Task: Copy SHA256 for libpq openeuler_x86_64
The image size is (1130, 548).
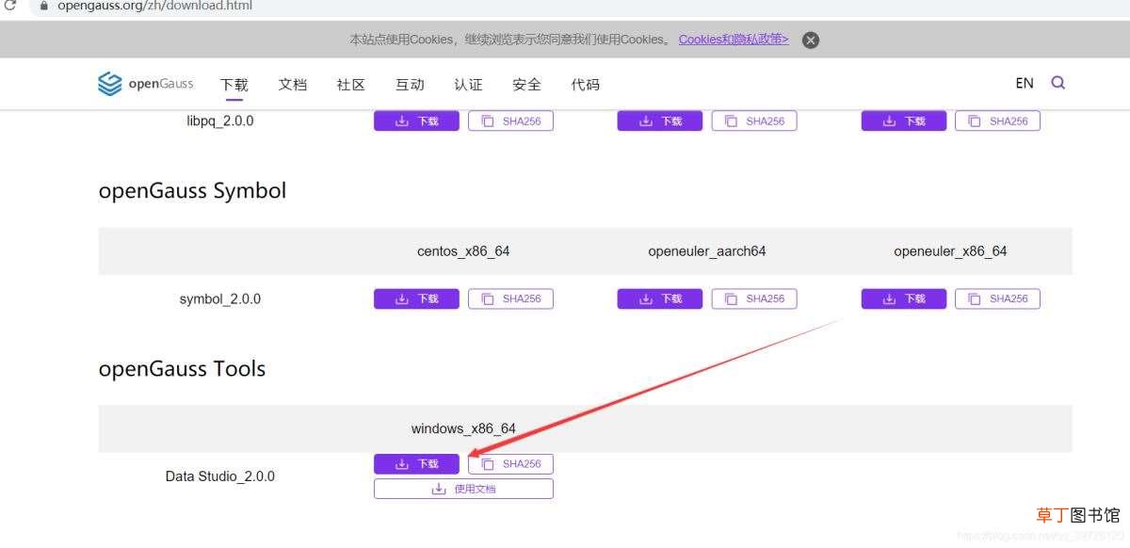Action: click(997, 121)
